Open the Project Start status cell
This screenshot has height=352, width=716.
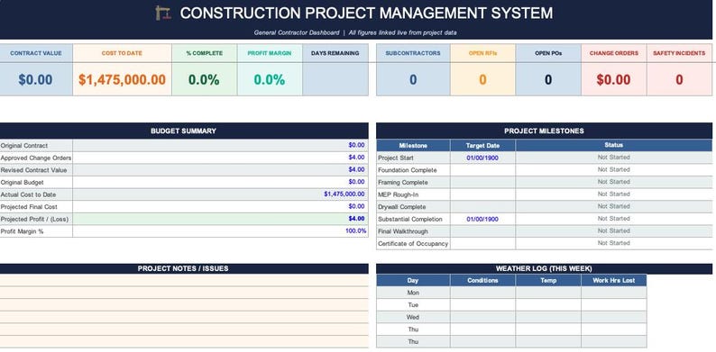coord(614,158)
